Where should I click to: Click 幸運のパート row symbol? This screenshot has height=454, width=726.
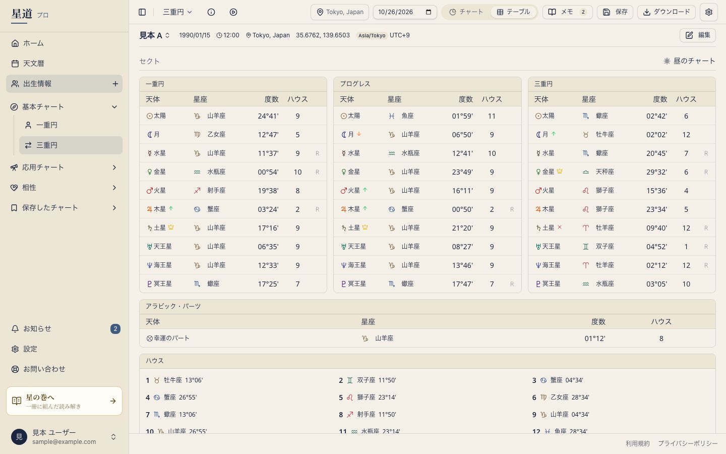[149, 338]
